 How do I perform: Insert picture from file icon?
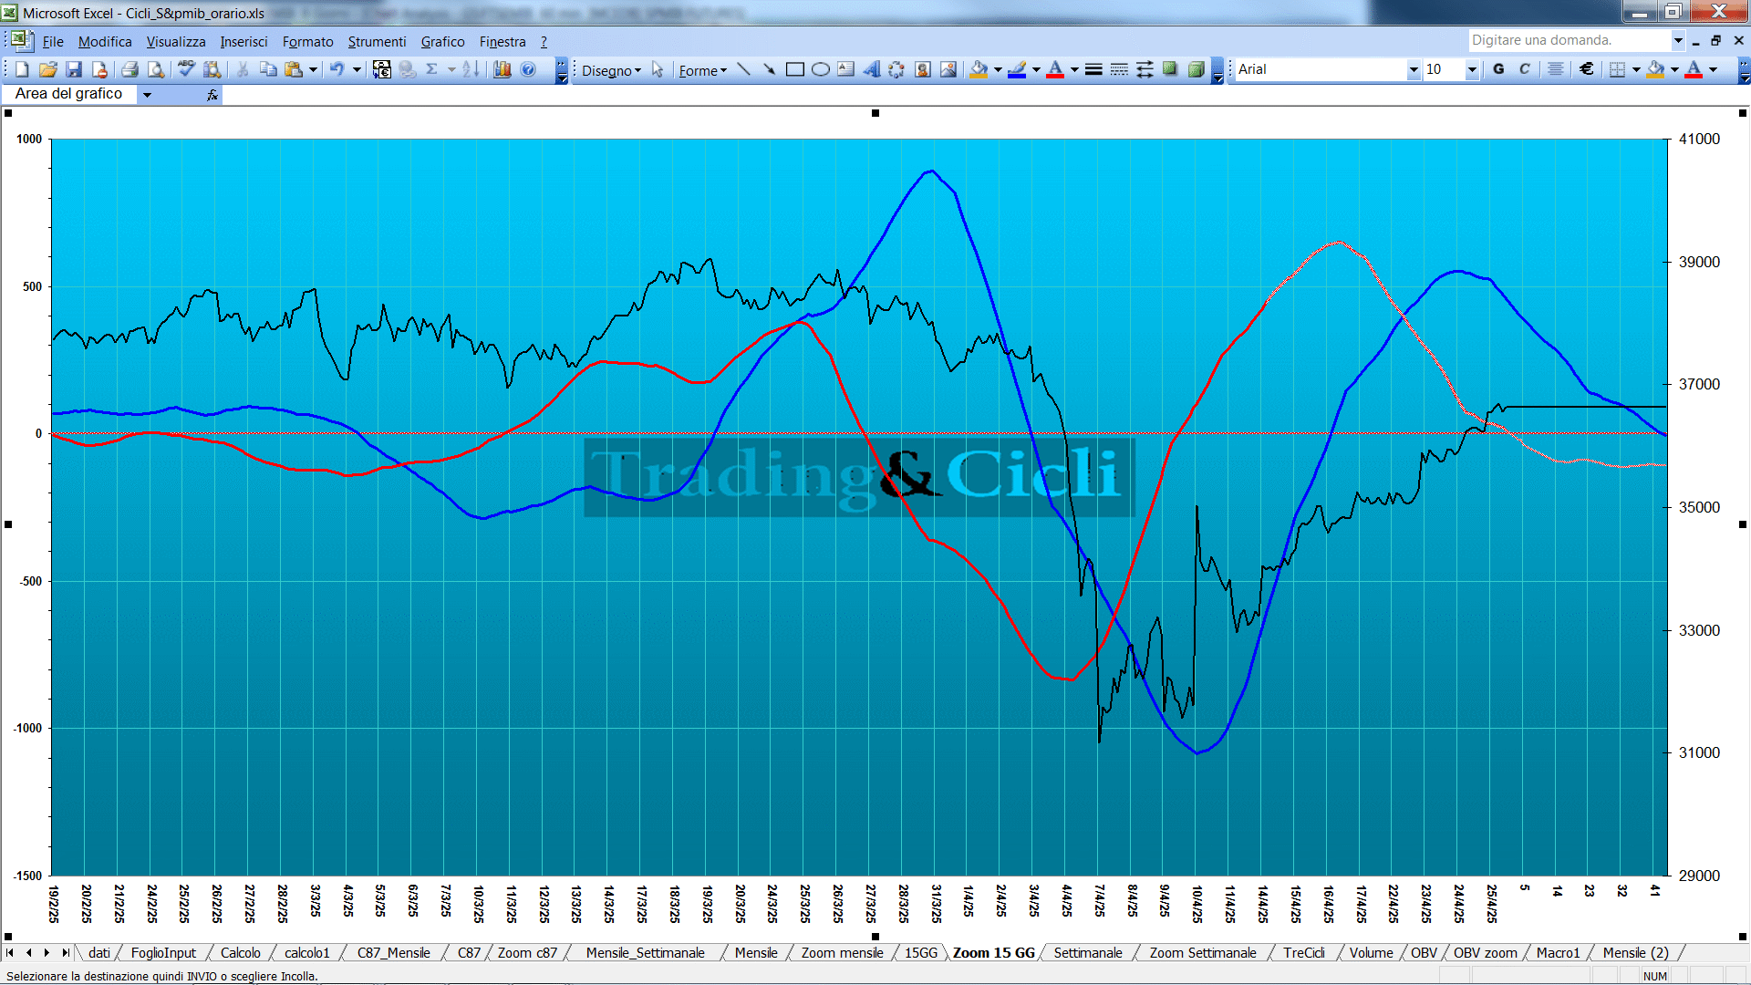(x=948, y=69)
